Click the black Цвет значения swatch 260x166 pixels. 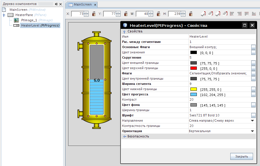click(194, 53)
